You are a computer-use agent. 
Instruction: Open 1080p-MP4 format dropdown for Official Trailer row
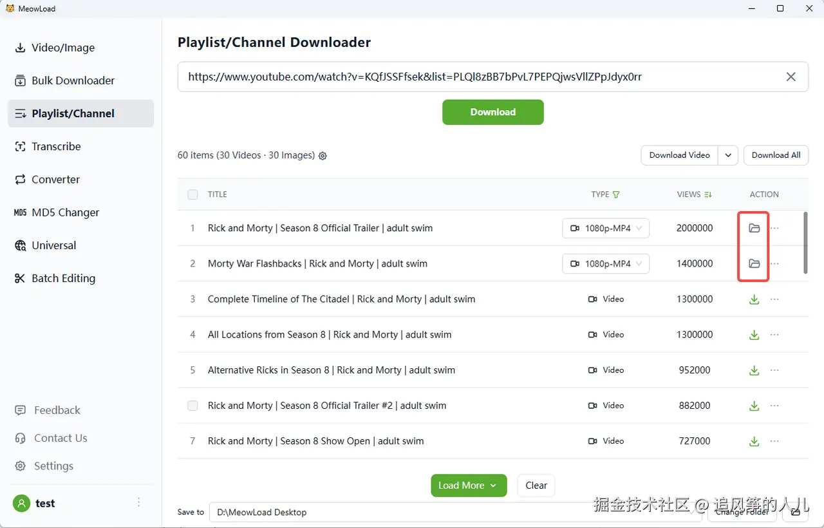coord(606,228)
